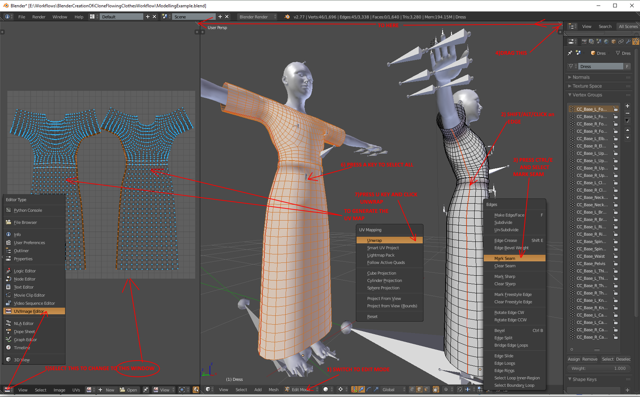Click Remove vertex group button

[590, 359]
